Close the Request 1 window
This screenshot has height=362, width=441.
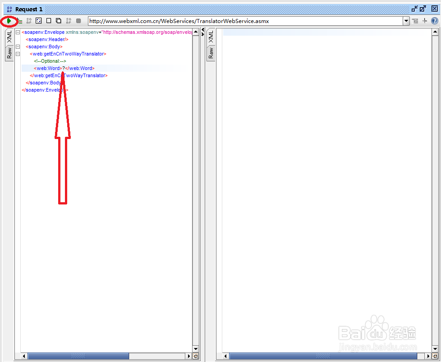pos(435,9)
